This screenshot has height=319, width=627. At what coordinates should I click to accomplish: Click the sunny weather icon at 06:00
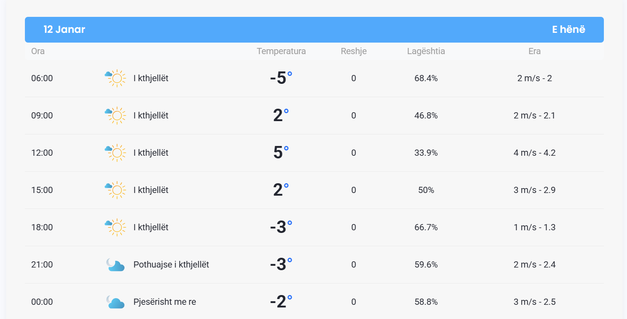tap(115, 79)
